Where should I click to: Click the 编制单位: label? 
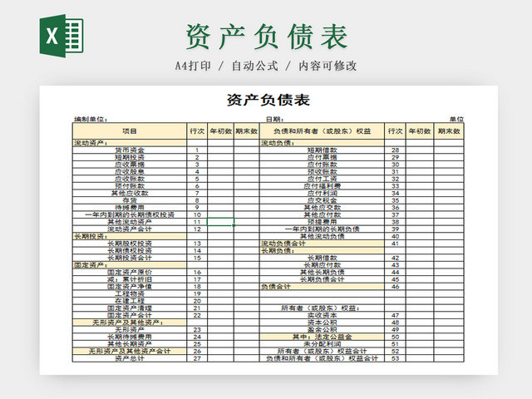click(91, 119)
